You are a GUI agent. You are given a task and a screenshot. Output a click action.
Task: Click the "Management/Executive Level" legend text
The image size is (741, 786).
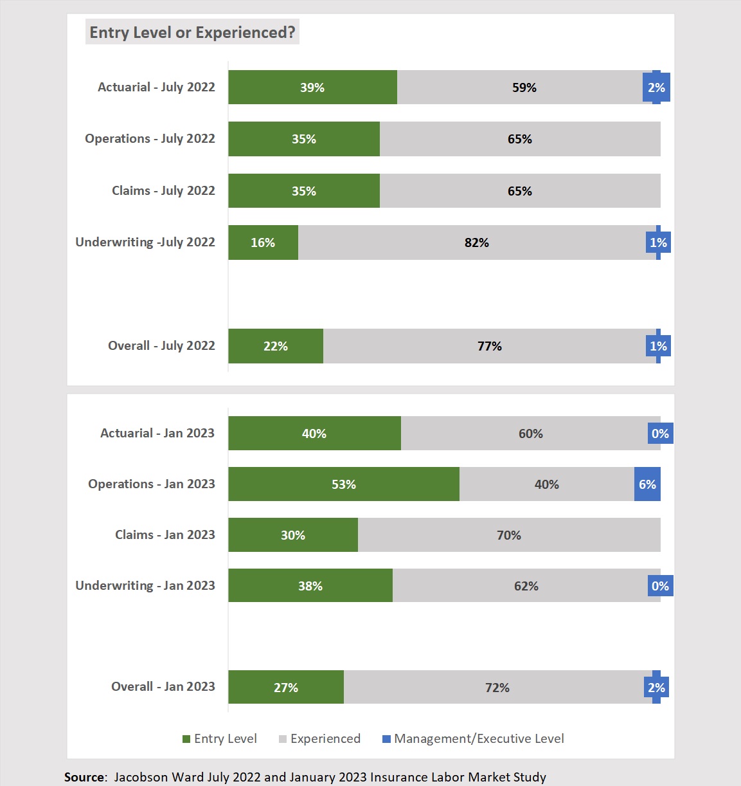coord(479,739)
